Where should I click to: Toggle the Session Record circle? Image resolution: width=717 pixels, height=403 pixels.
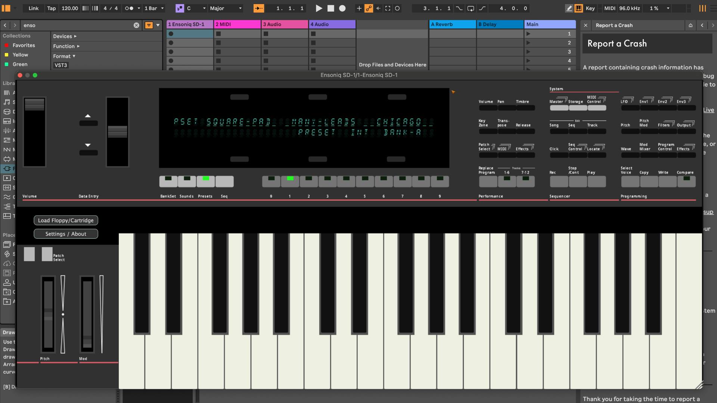(x=397, y=8)
